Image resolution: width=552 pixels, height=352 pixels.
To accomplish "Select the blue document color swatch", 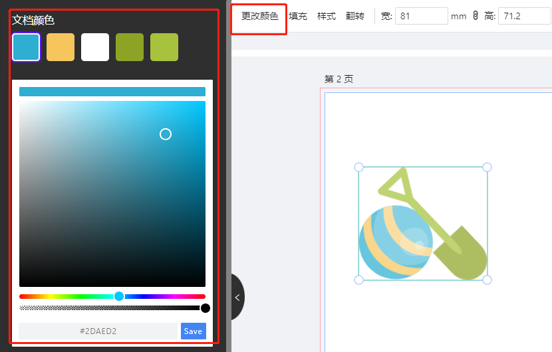I will coord(26,47).
